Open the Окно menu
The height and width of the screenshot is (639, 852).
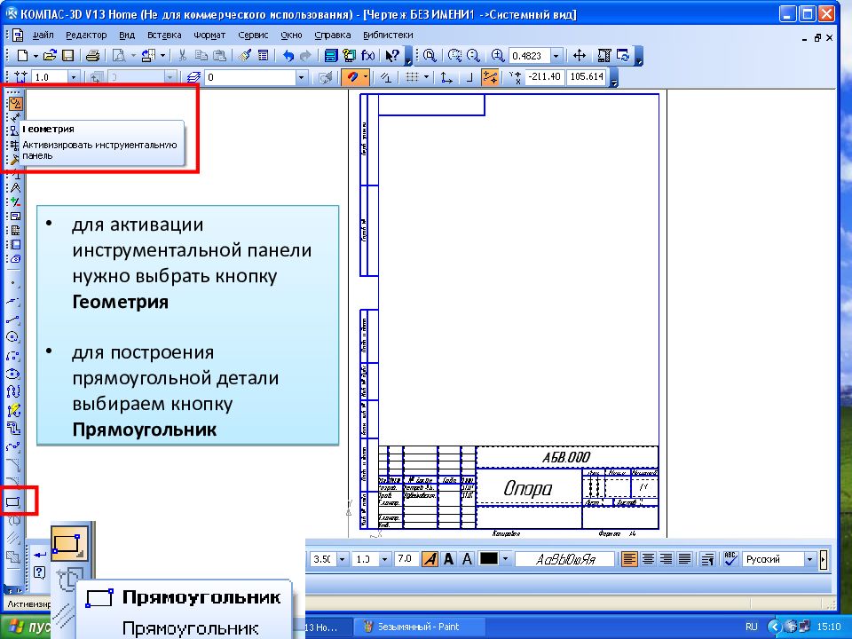pos(291,35)
